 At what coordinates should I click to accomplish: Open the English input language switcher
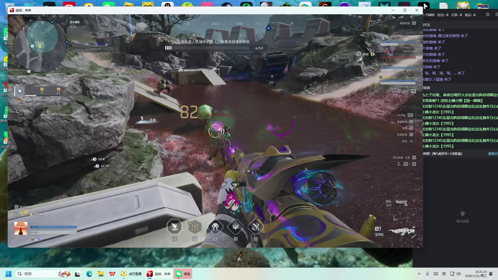pos(444,274)
